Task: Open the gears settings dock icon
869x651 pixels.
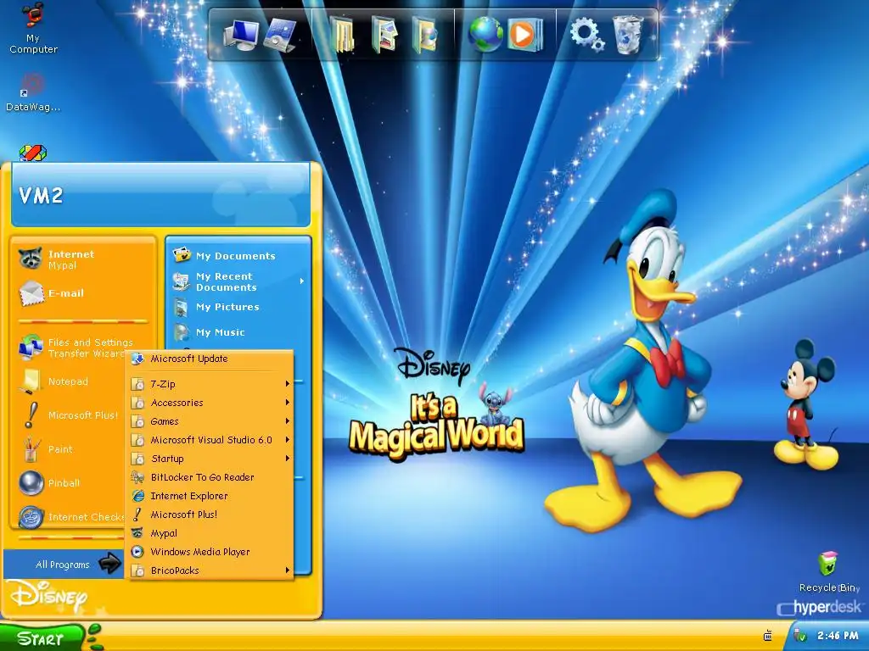Action: [586, 35]
